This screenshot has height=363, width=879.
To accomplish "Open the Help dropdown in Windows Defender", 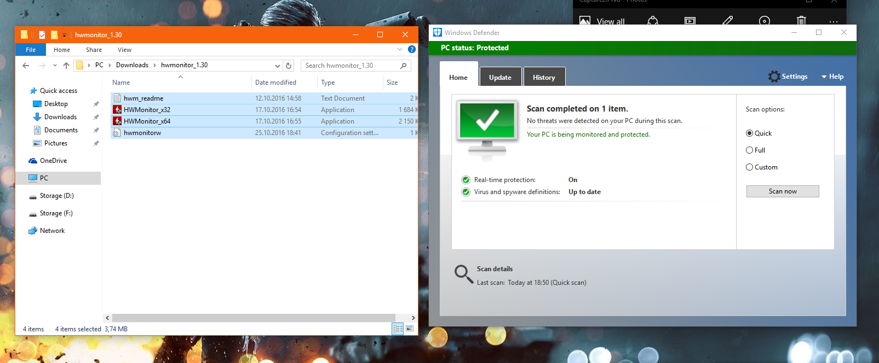I will pyautogui.click(x=832, y=77).
